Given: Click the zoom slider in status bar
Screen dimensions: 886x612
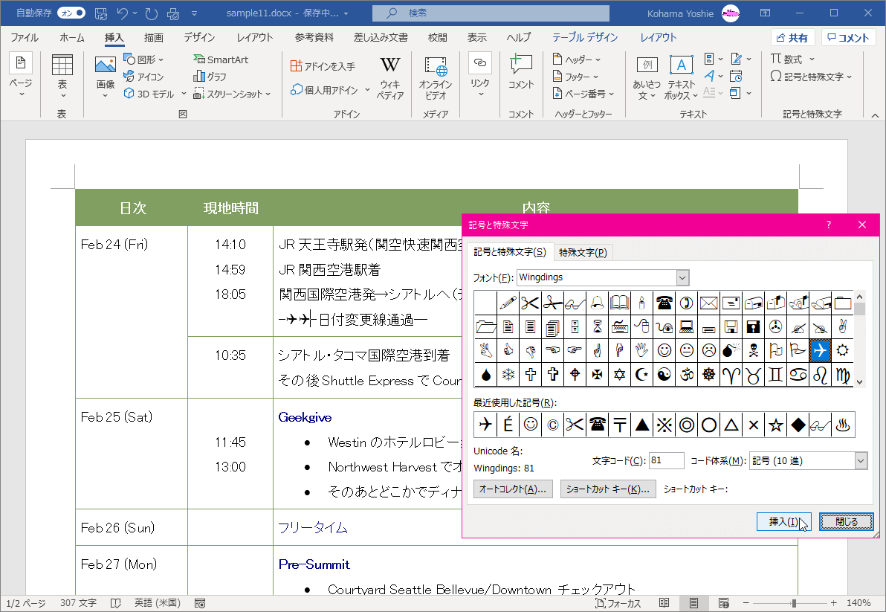Looking at the screenshot, I should click(794, 603).
